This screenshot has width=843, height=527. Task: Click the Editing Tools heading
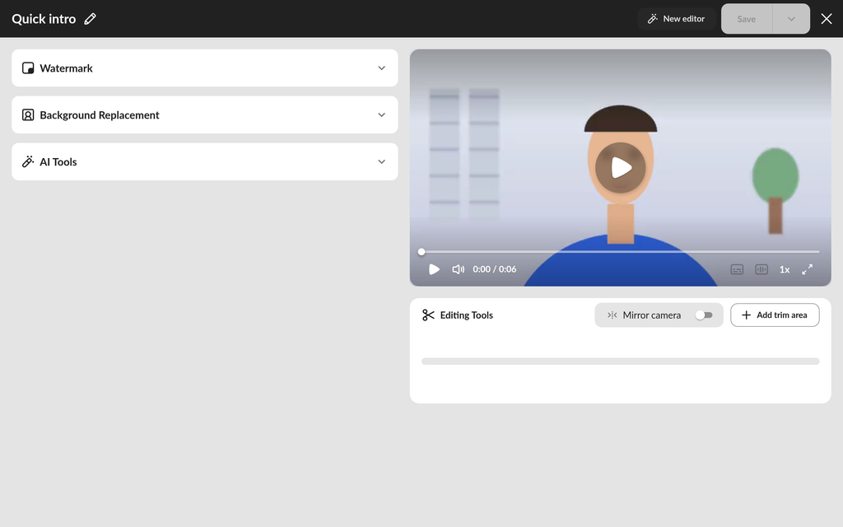467,315
